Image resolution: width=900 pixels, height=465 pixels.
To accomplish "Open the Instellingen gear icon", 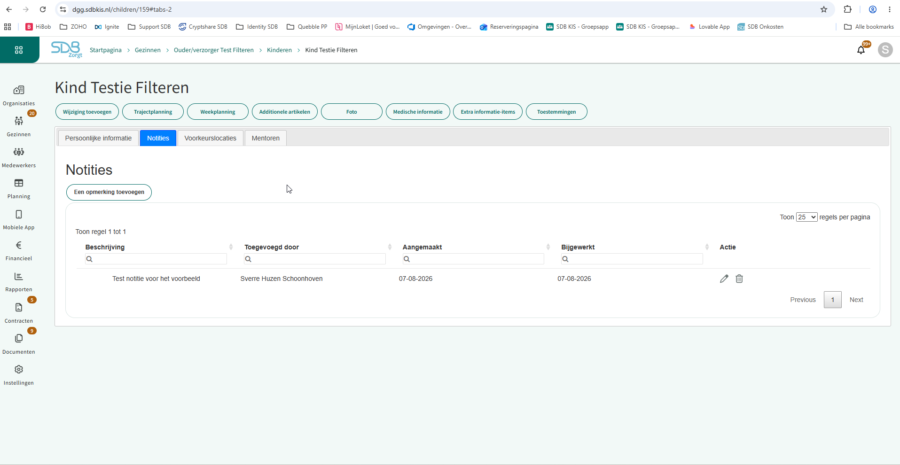I will pos(19,369).
